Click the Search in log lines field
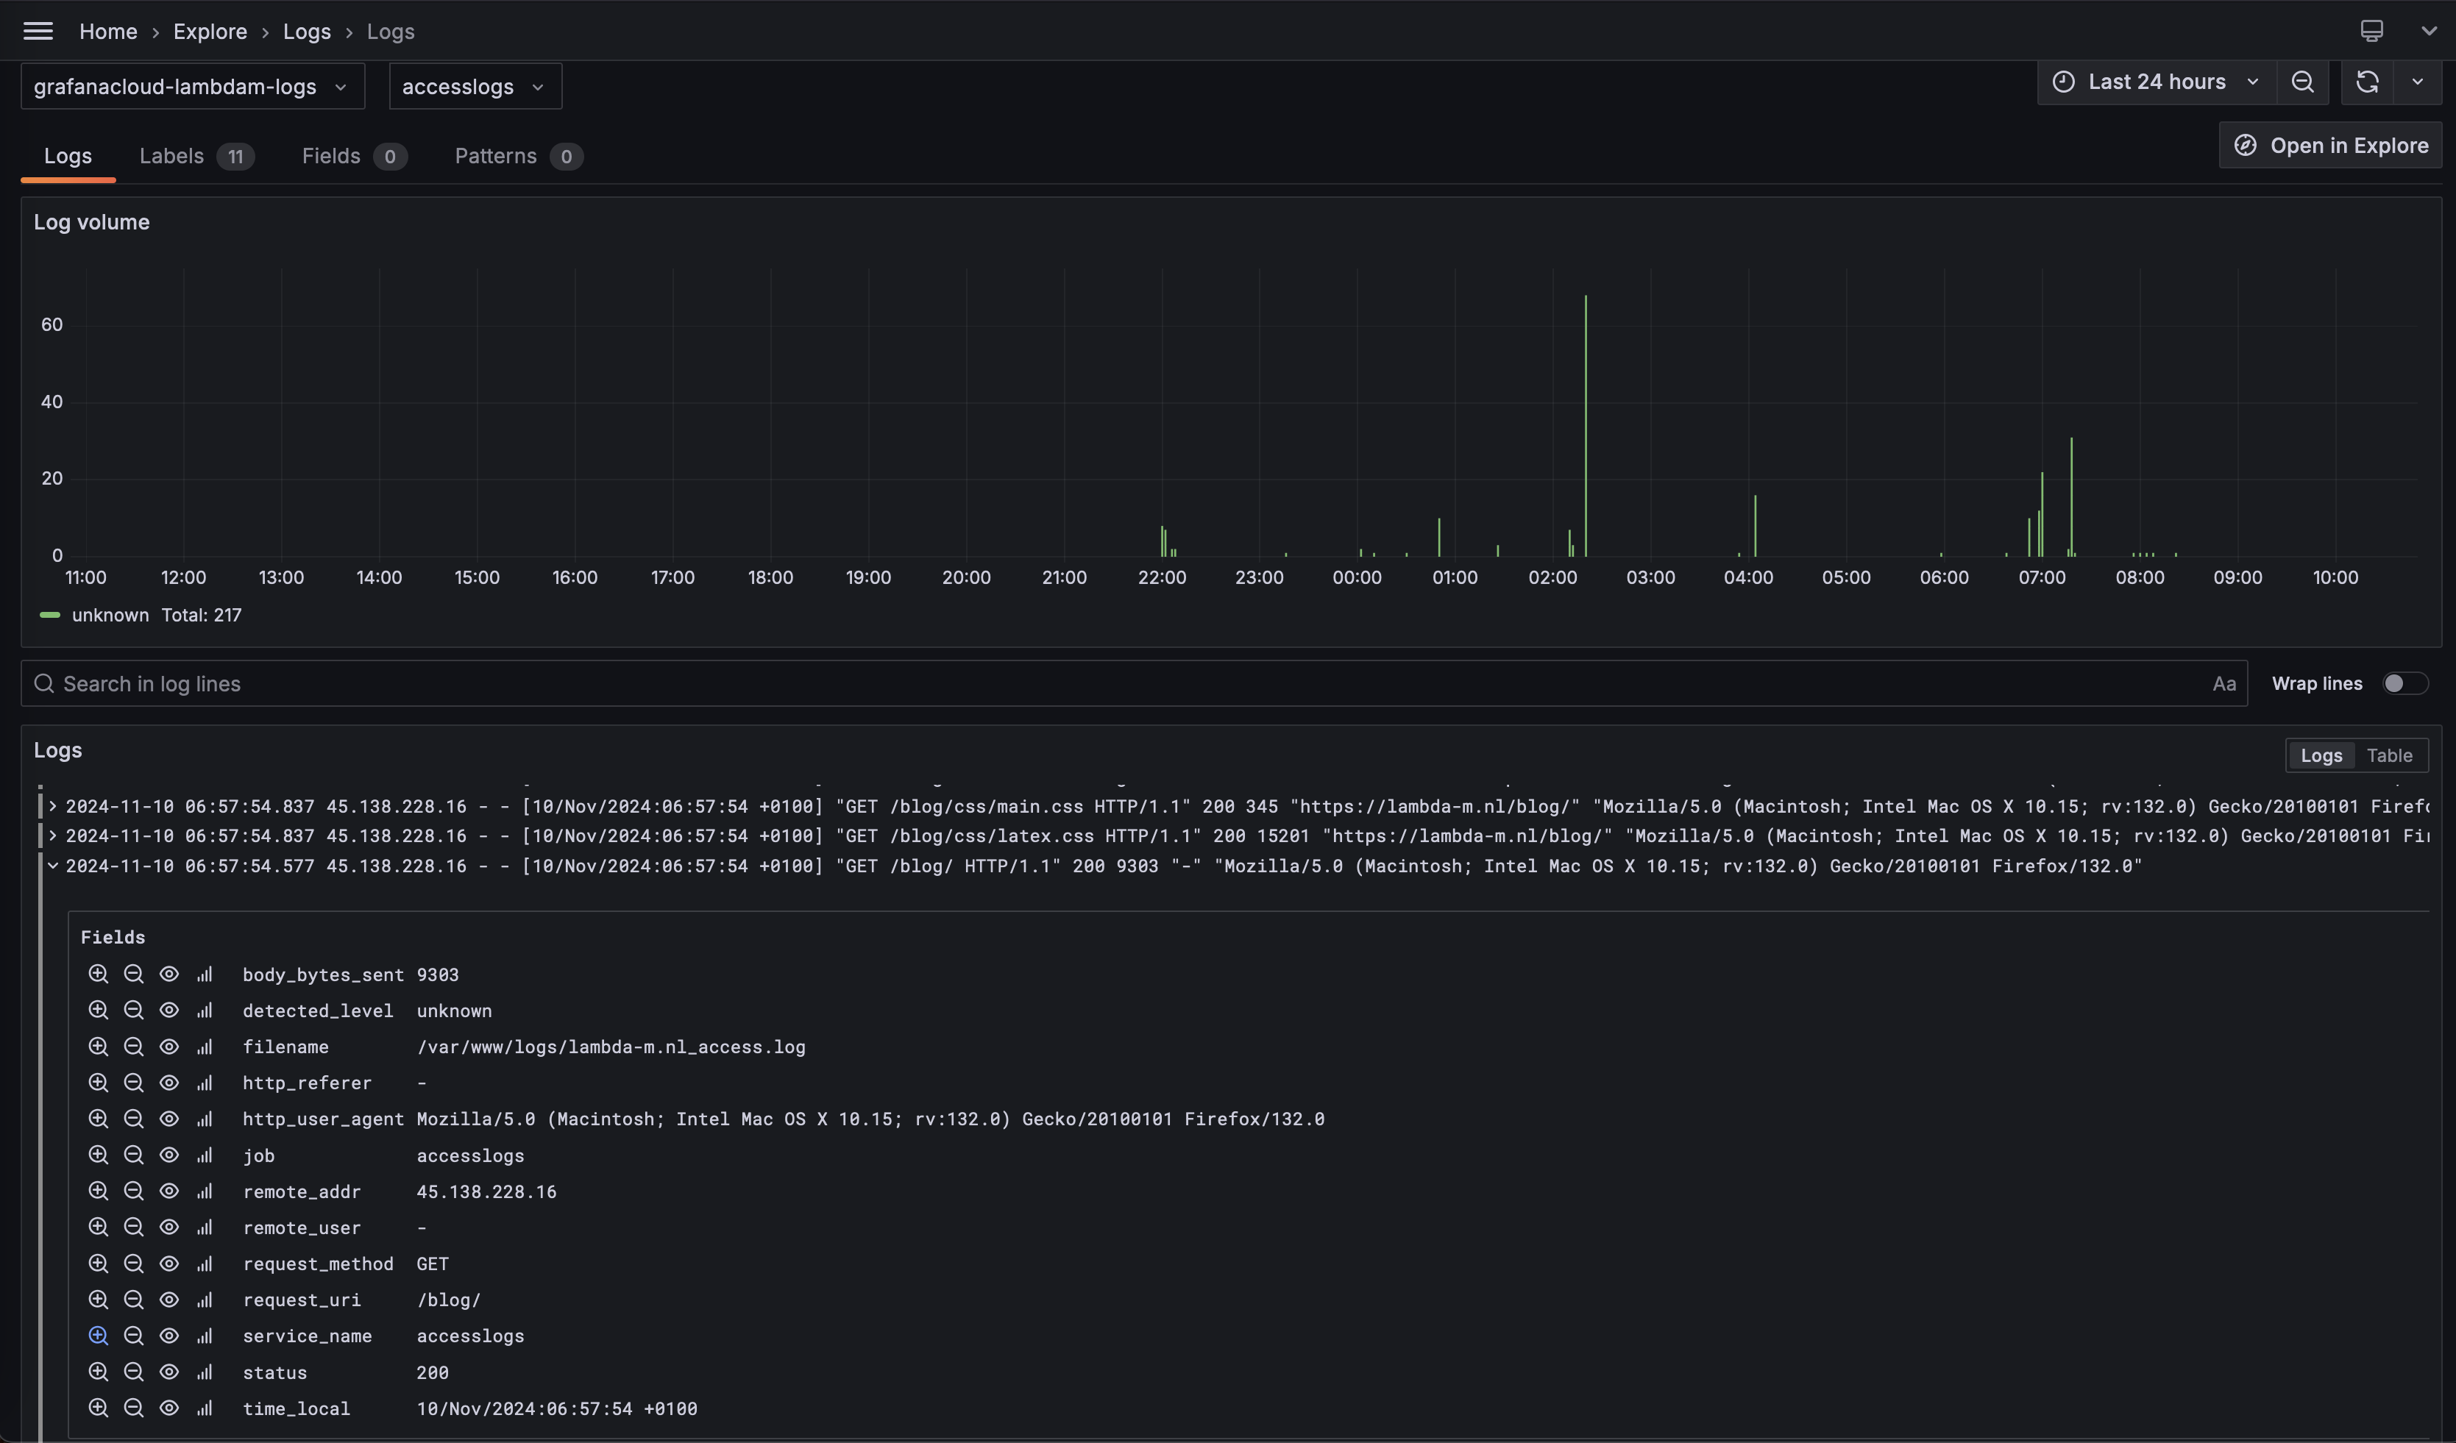The image size is (2456, 1443). point(1134,684)
